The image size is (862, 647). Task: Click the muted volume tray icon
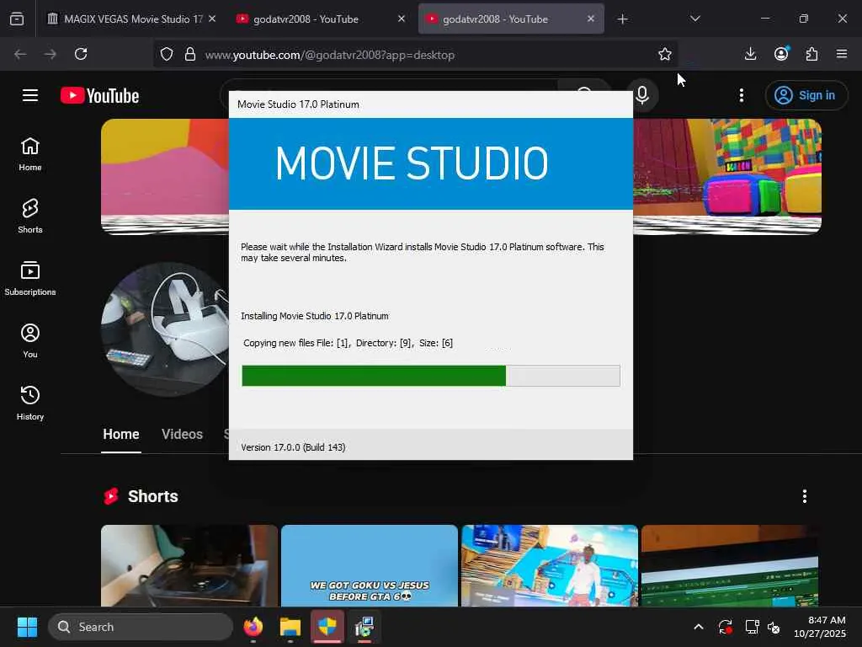[774, 627]
